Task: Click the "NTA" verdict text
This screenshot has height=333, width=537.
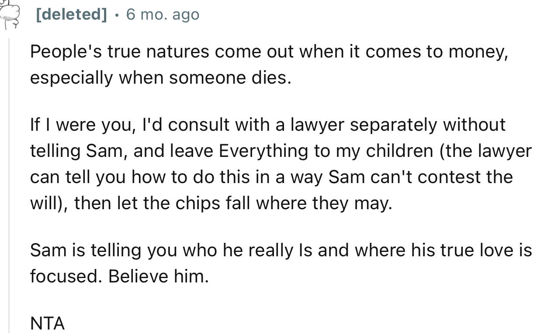Action: (47, 323)
